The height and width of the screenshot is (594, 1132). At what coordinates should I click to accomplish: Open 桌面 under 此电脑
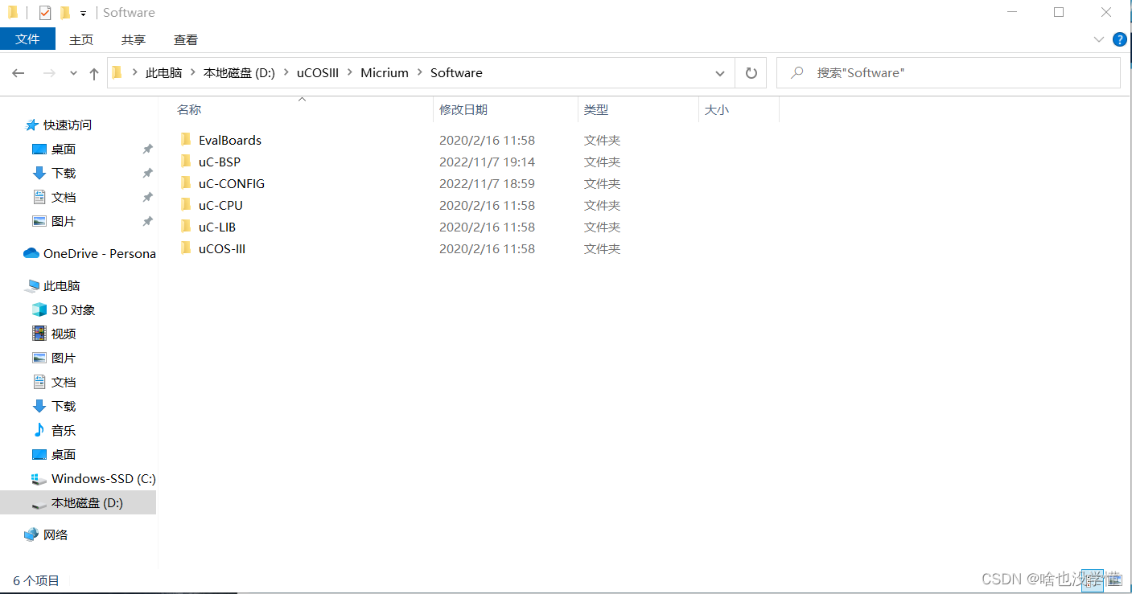coord(64,454)
